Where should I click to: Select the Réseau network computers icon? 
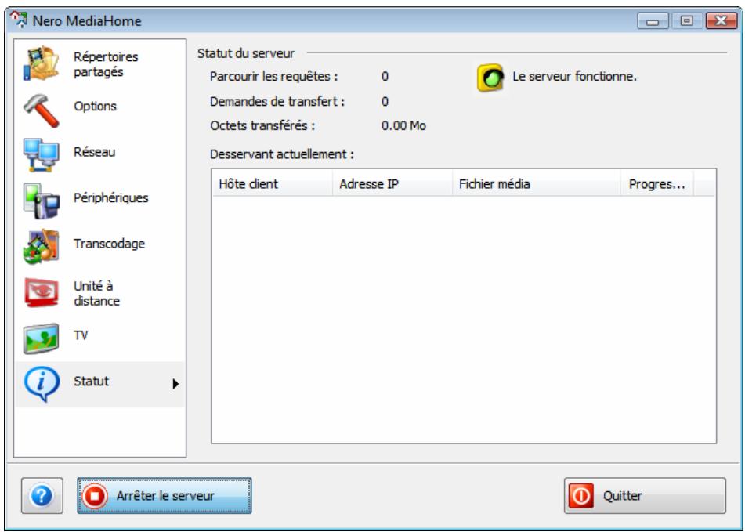point(42,155)
